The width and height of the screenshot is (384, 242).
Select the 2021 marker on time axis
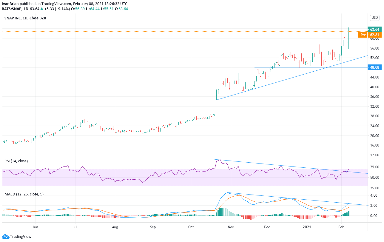308,227
